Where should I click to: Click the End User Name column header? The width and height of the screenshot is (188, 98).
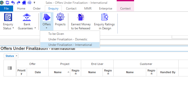click(x=92, y=72)
